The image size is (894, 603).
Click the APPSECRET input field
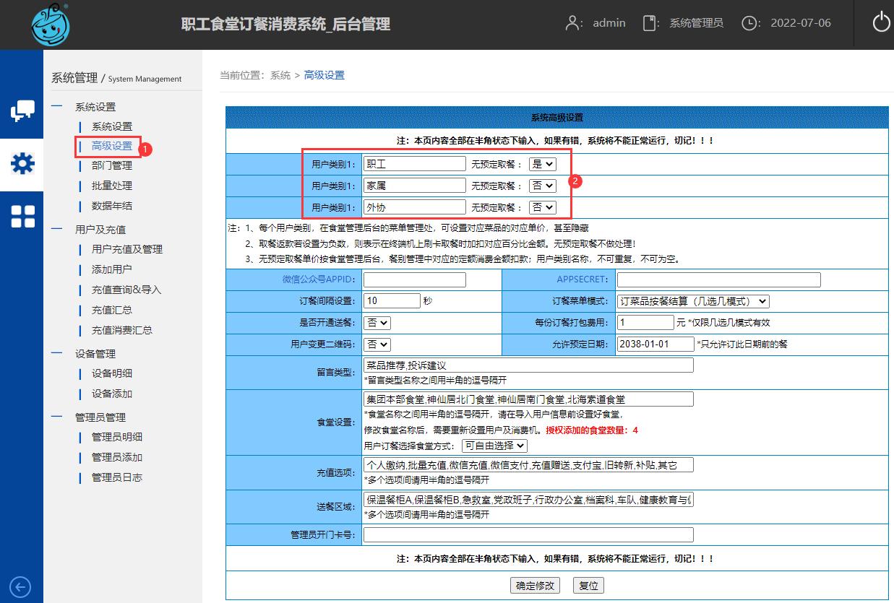719,279
